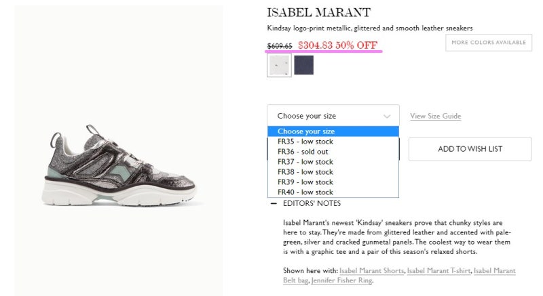Image resolution: width=543 pixels, height=296 pixels.
Task: Click the Add to Wish List button
Action: (x=470, y=149)
